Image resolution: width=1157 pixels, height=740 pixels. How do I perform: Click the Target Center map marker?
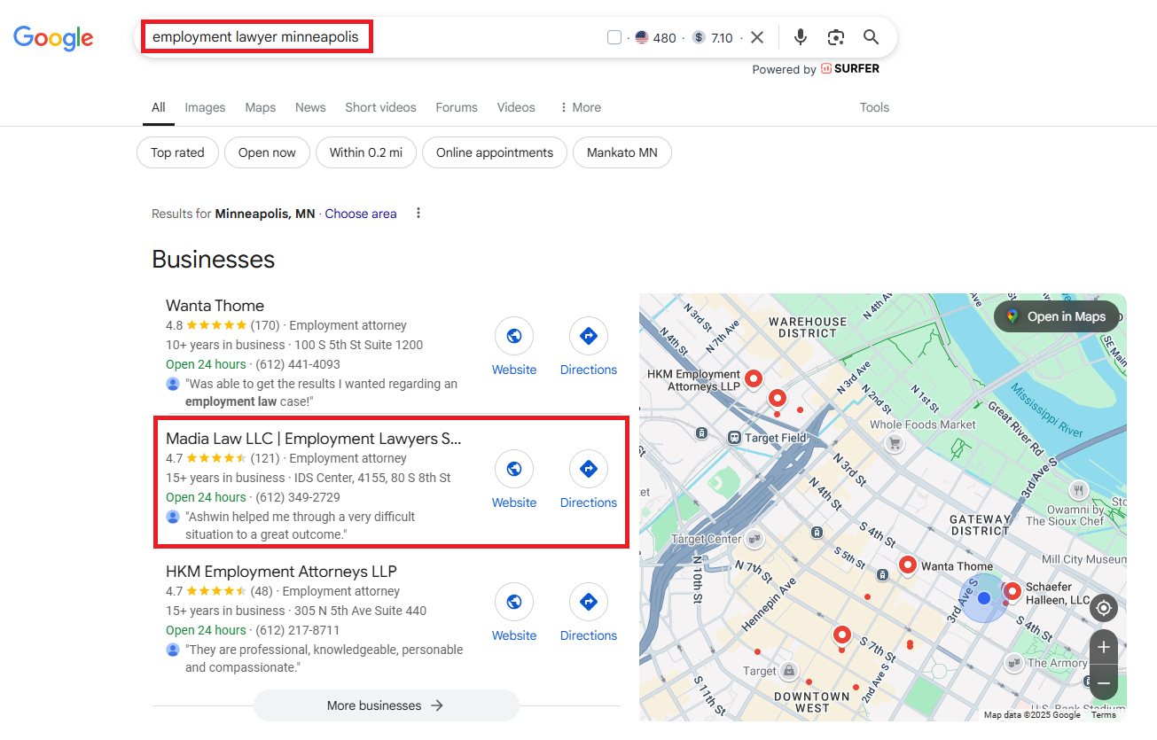pyautogui.click(x=754, y=538)
